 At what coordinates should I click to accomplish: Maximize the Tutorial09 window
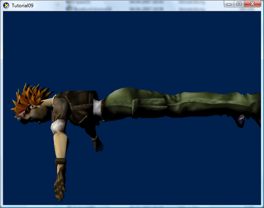tap(239, 4)
